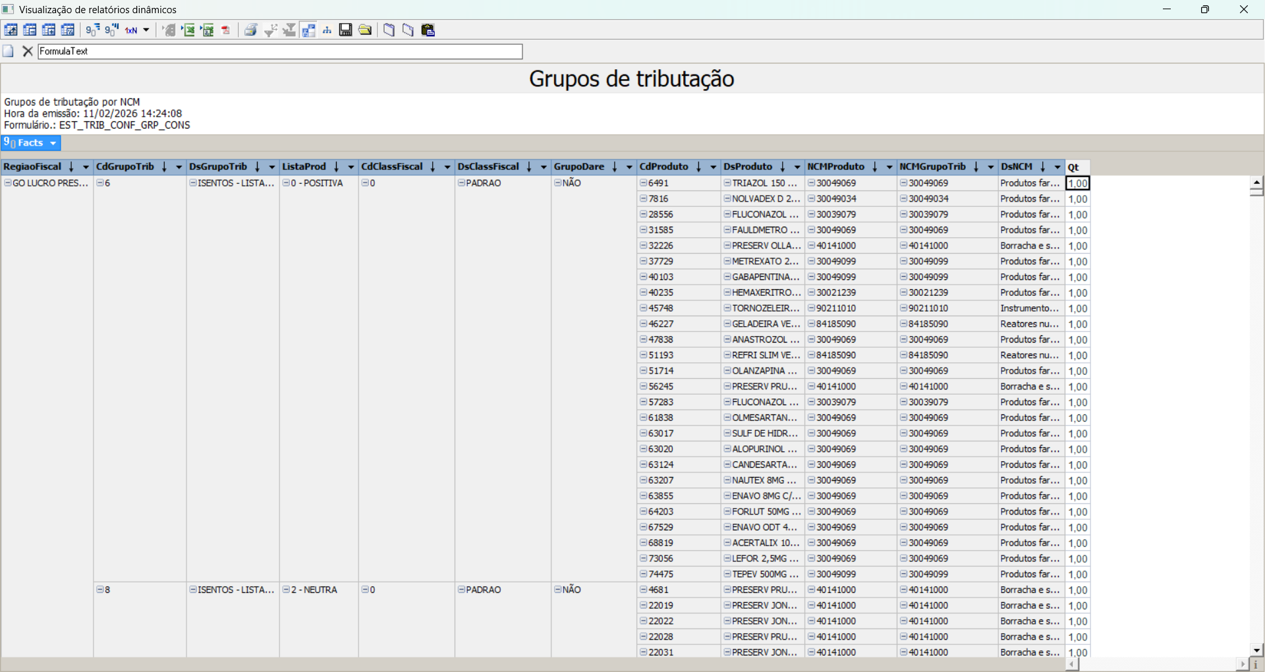Cancel formula with the X icon
The height and width of the screenshot is (672, 1265).
click(x=28, y=51)
